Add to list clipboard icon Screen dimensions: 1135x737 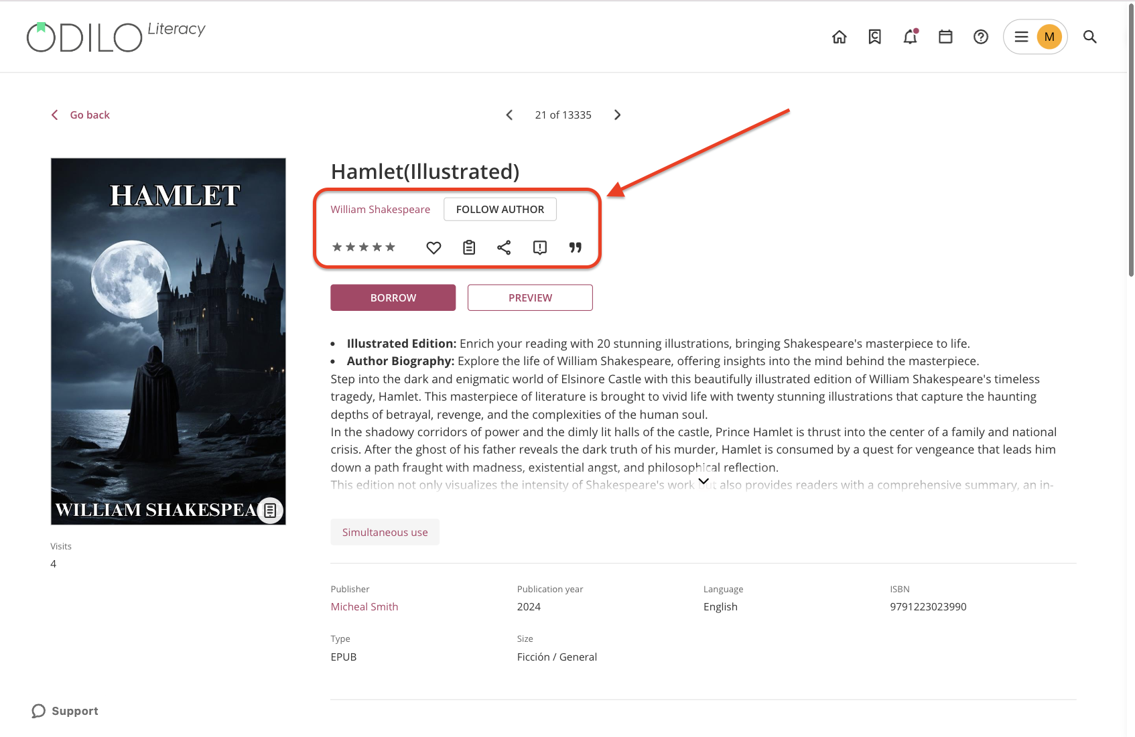pyautogui.click(x=469, y=248)
